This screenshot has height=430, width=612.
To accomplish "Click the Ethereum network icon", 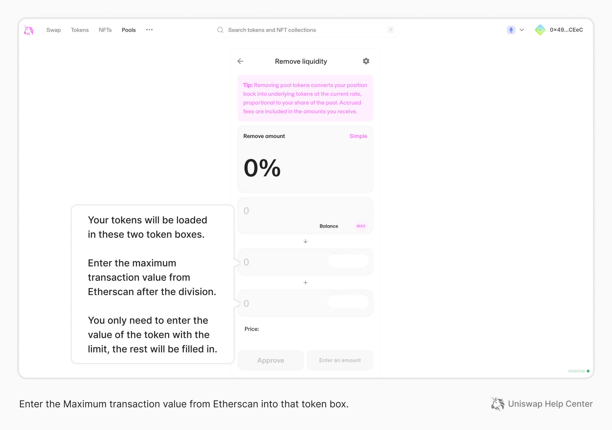I will 511,30.
